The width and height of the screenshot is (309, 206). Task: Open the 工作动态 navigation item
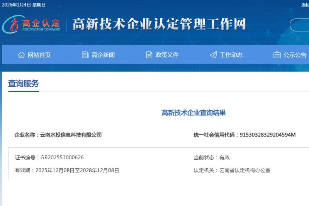(x=231, y=55)
